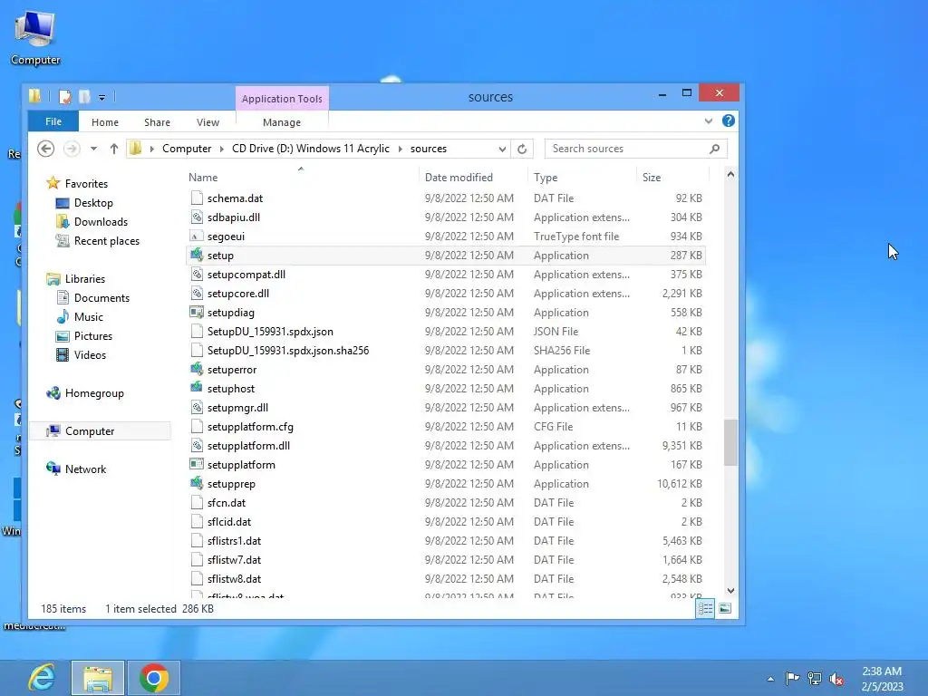
Task: Select the sflistw7.dat file
Action: tap(234, 560)
